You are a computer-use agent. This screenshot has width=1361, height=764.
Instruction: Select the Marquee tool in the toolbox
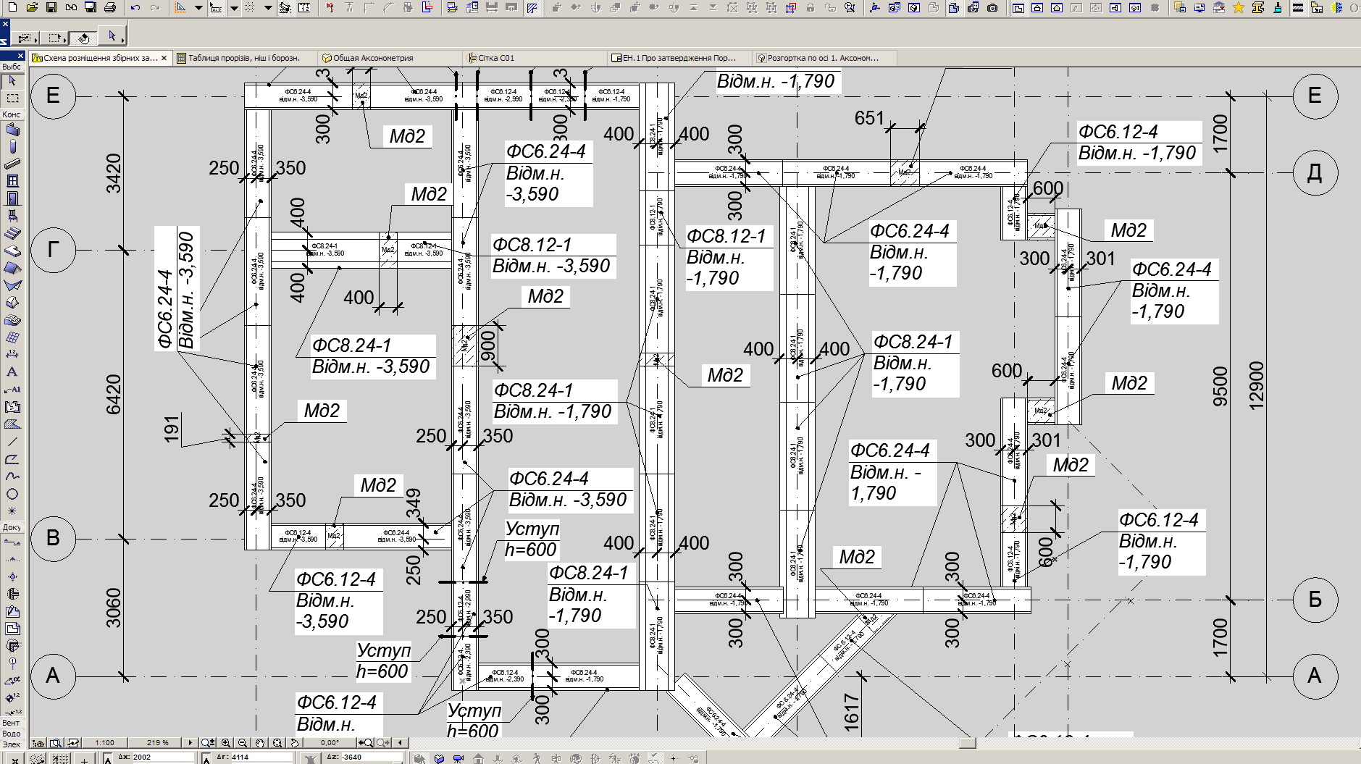[x=12, y=98]
